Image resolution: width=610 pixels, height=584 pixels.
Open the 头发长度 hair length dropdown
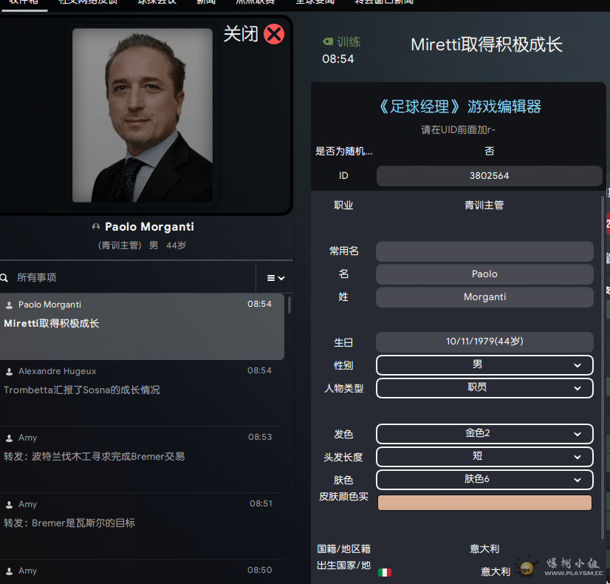click(484, 457)
